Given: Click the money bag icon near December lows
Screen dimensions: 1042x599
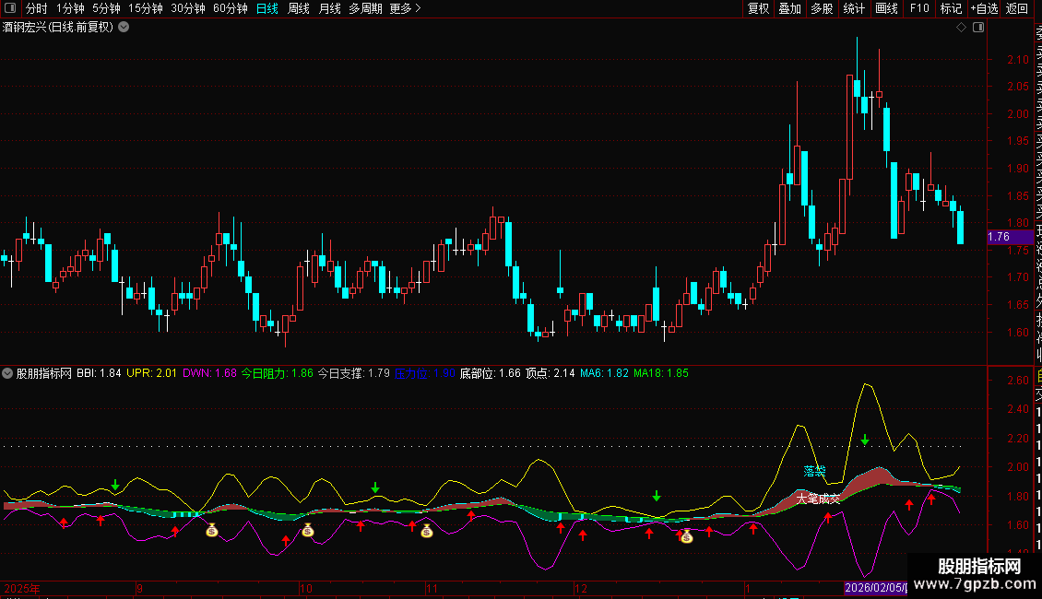Looking at the screenshot, I should pos(686,535).
